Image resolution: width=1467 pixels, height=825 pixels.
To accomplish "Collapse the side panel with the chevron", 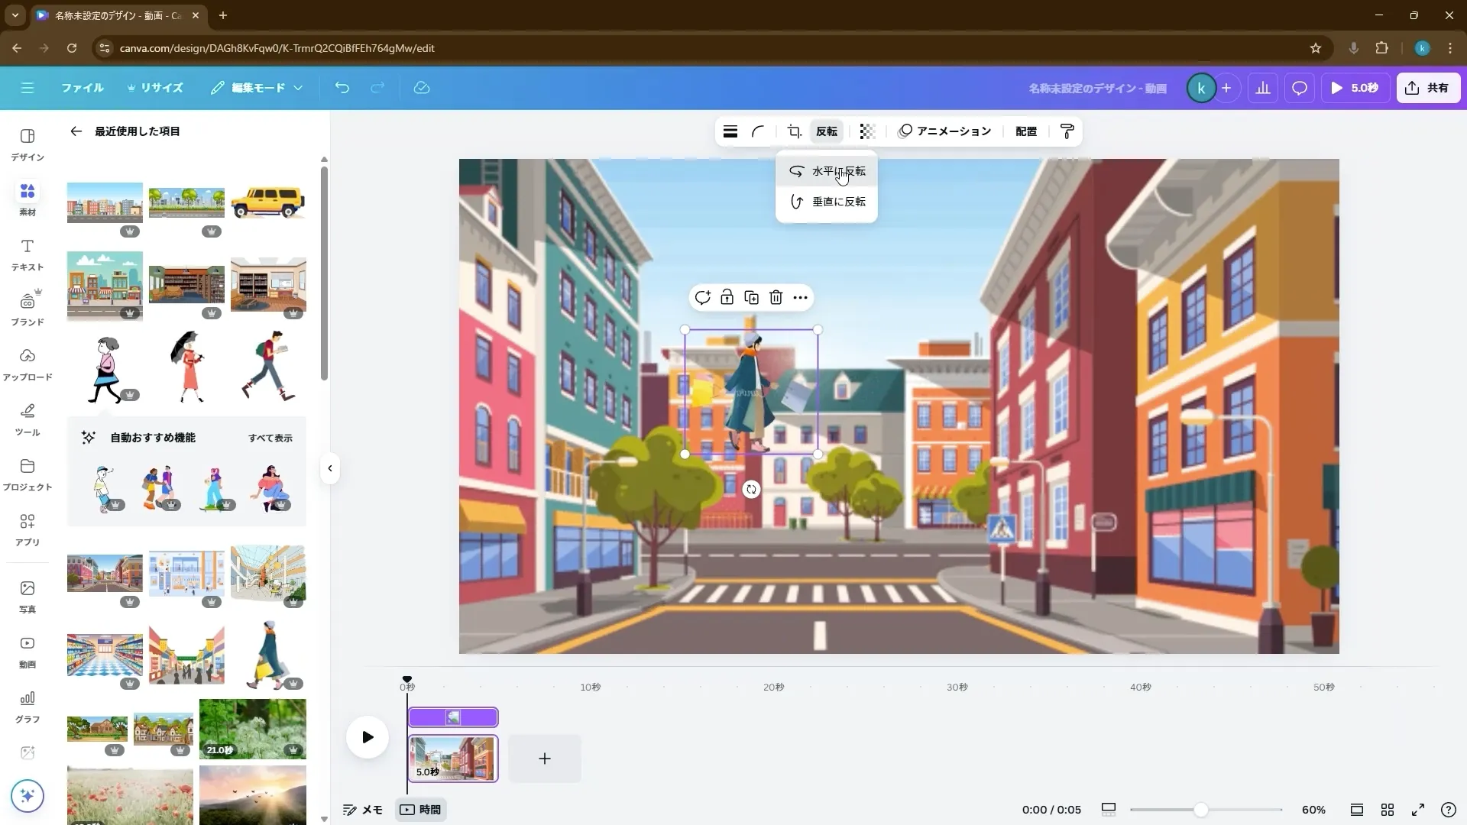I will point(330,468).
